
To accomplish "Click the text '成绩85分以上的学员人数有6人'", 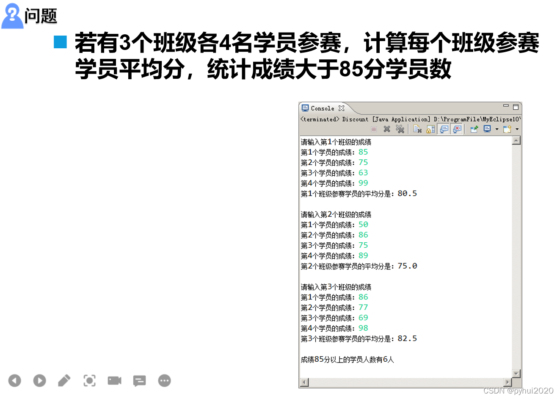I will point(347,359).
